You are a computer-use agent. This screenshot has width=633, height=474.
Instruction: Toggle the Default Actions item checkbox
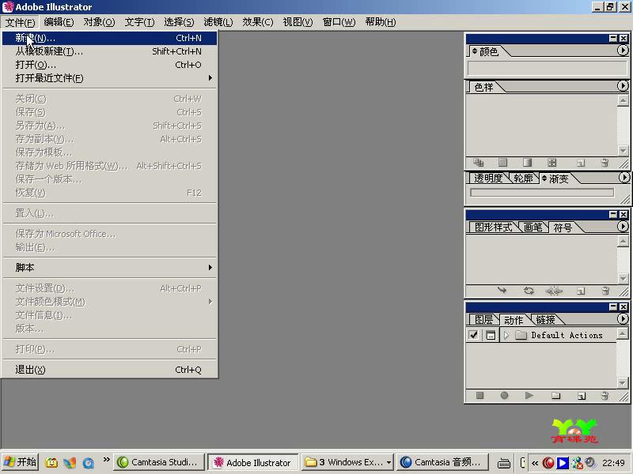[x=473, y=335]
